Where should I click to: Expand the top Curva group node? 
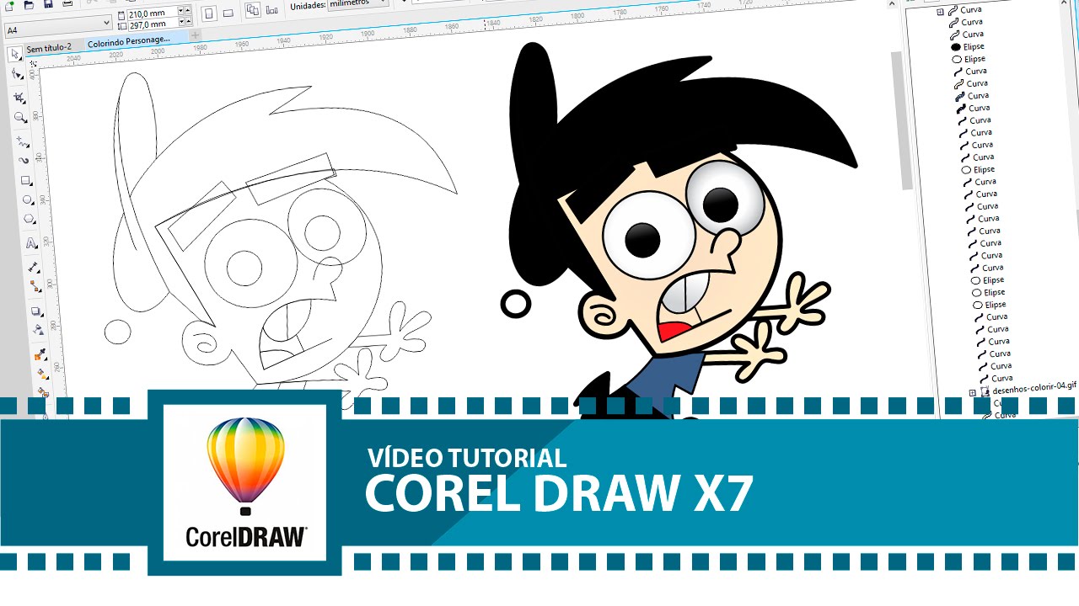tap(940, 11)
